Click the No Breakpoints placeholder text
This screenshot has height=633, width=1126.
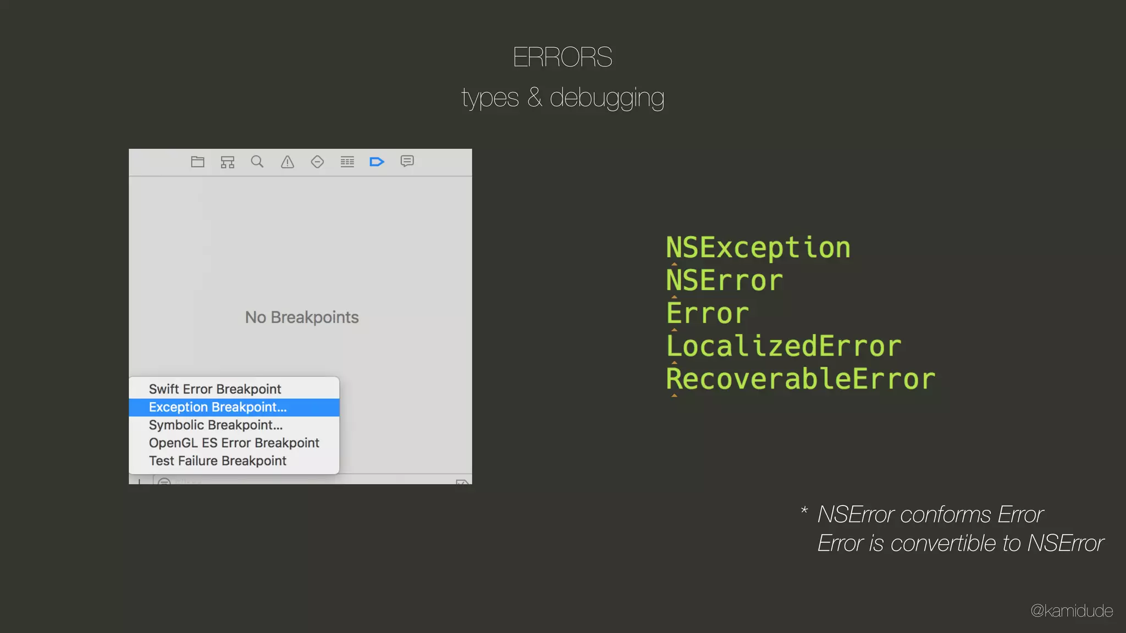(x=301, y=317)
